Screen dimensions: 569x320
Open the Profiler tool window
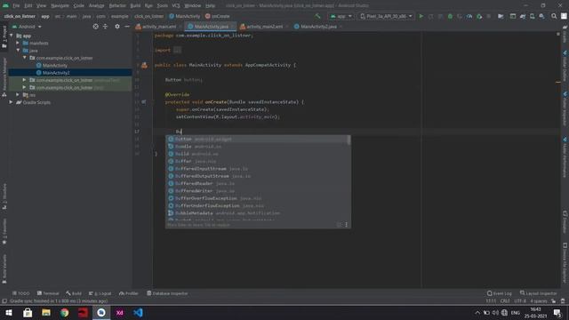(129, 293)
